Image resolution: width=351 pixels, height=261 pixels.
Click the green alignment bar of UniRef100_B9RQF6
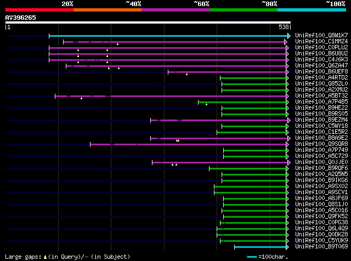pyautogui.click(x=247, y=169)
